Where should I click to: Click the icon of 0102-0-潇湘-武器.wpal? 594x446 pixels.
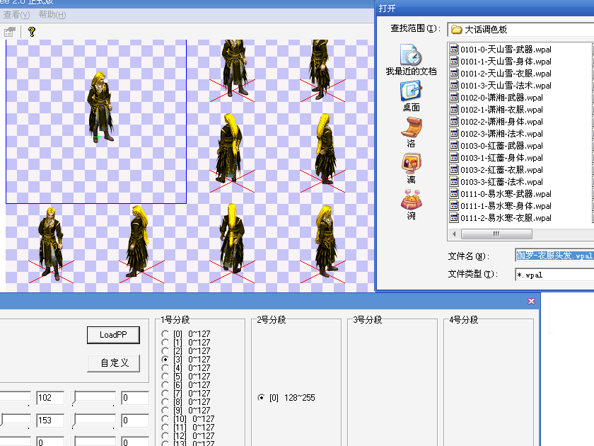pyautogui.click(x=454, y=98)
